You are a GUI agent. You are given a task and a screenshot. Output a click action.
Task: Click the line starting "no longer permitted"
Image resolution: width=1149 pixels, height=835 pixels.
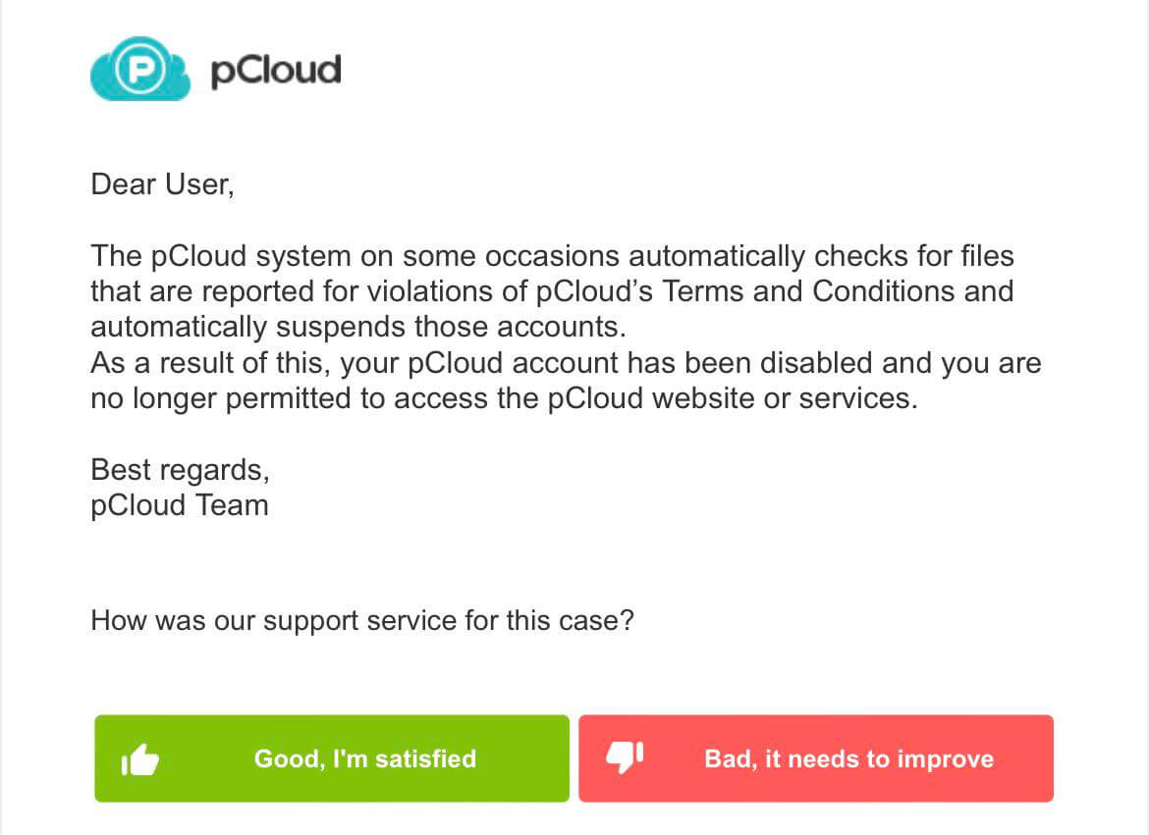504,399
